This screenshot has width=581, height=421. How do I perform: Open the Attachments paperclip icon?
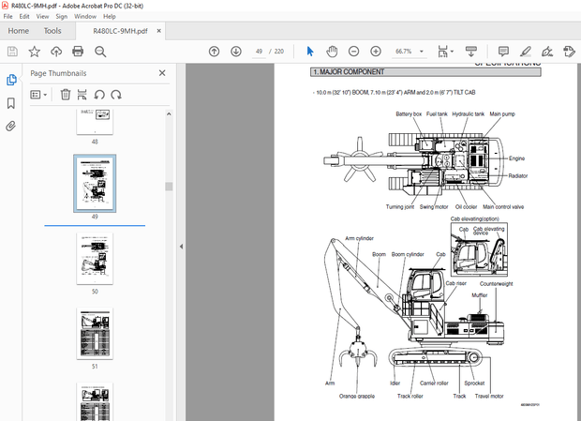pyautogui.click(x=11, y=127)
